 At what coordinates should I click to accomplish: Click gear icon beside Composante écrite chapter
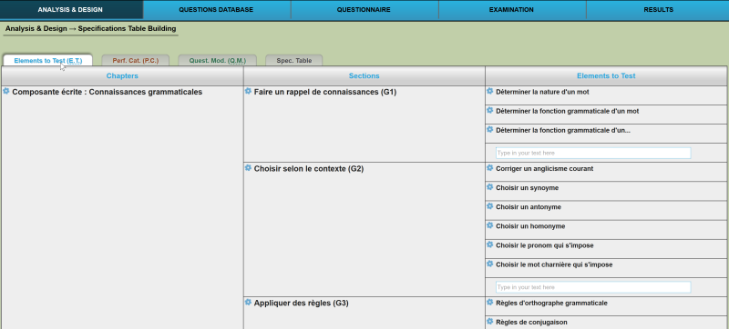click(x=6, y=91)
